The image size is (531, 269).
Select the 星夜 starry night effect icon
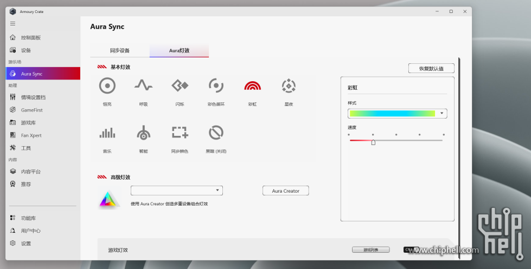(x=289, y=86)
